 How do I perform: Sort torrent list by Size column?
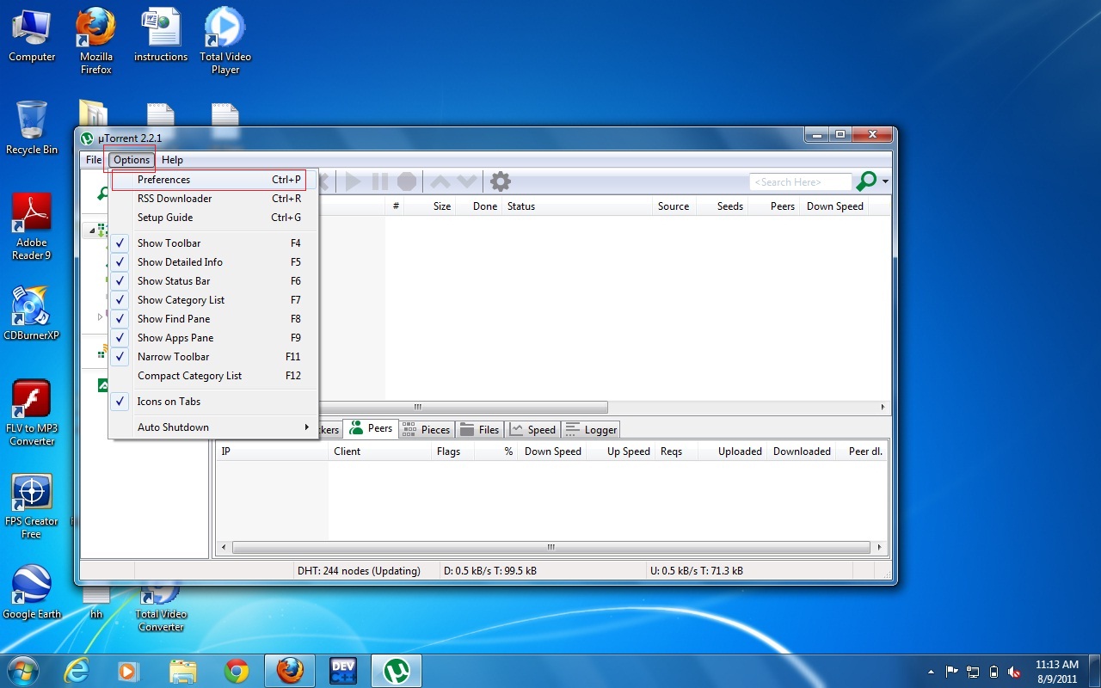point(430,206)
